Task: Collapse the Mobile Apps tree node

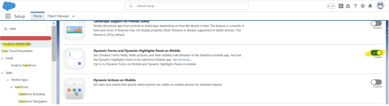Action: click(x=8, y=80)
